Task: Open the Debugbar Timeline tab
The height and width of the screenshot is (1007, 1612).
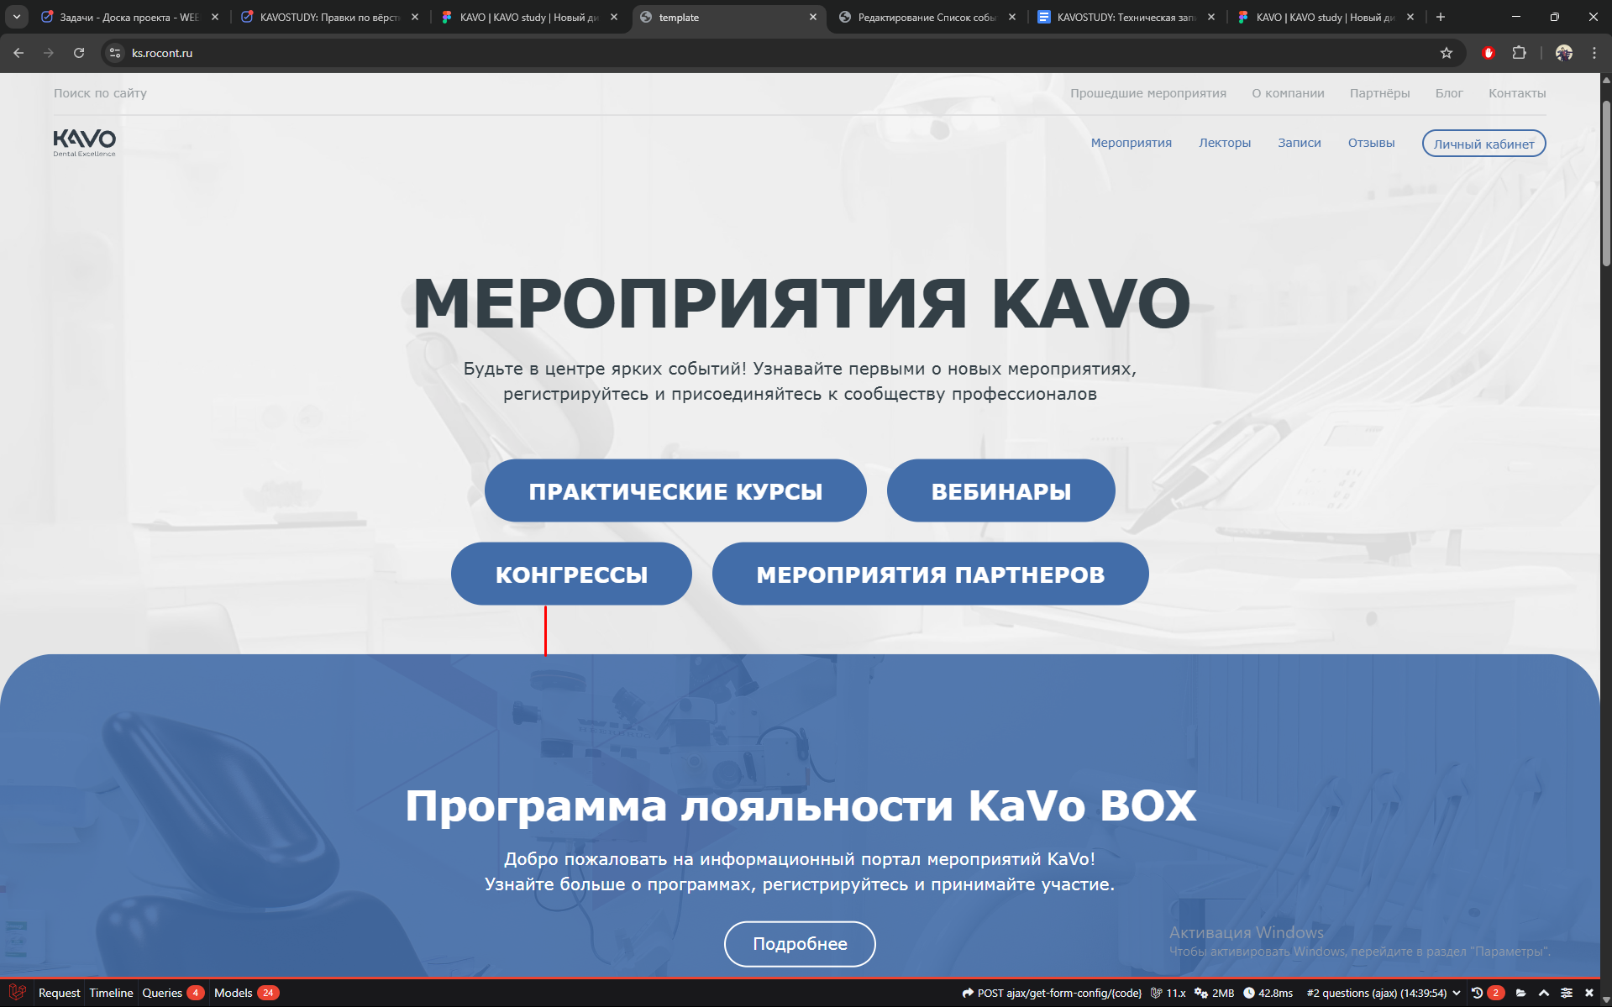Action: [x=111, y=993]
